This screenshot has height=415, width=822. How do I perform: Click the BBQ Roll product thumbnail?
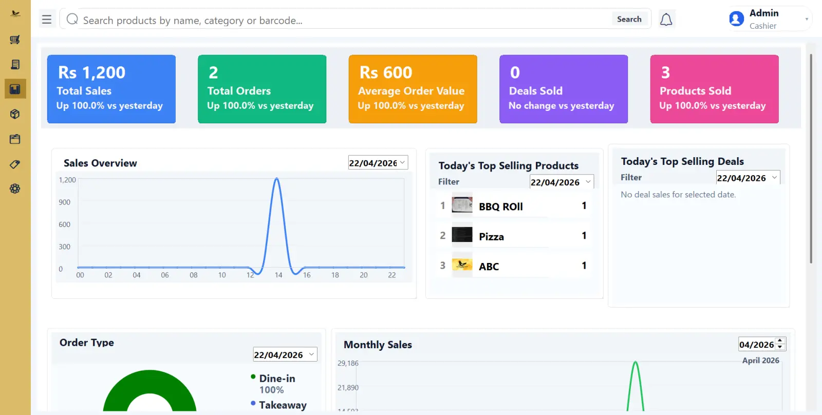pyautogui.click(x=462, y=205)
